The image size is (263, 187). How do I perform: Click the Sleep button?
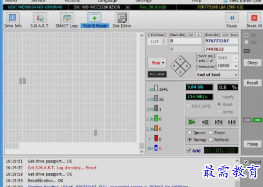(252, 63)
